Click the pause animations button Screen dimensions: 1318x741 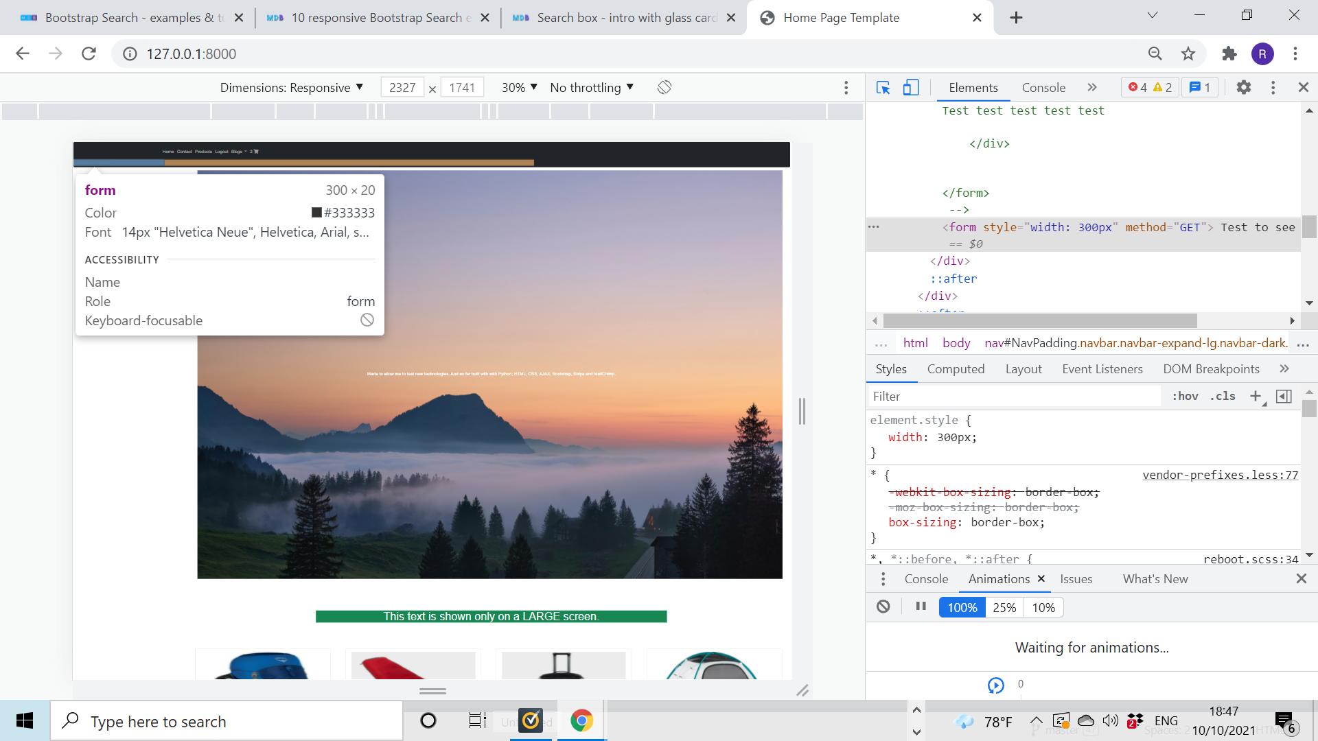point(921,607)
